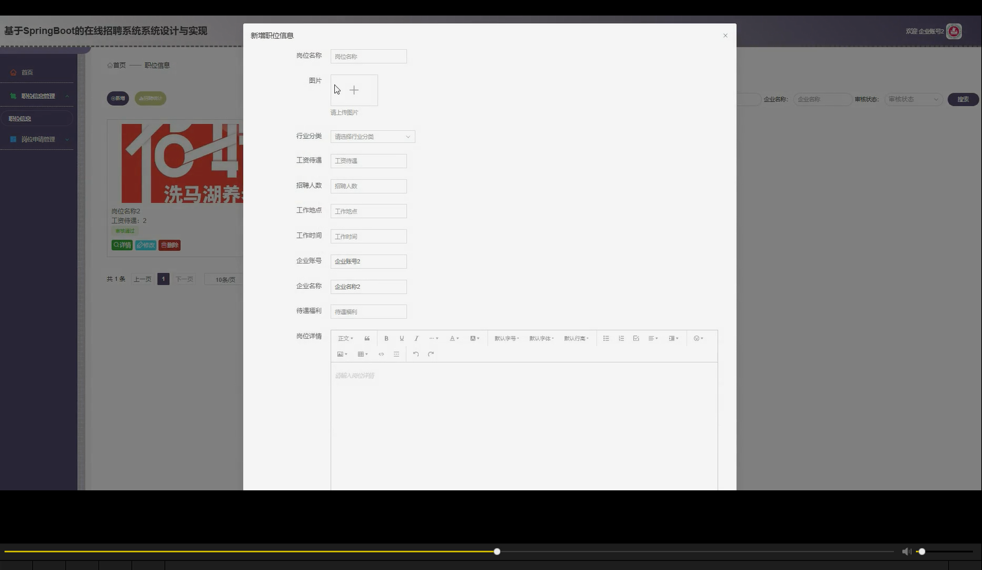Viewport: 982px width, 570px height.
Task: Open the insert image dropdown
Action: [x=343, y=354]
